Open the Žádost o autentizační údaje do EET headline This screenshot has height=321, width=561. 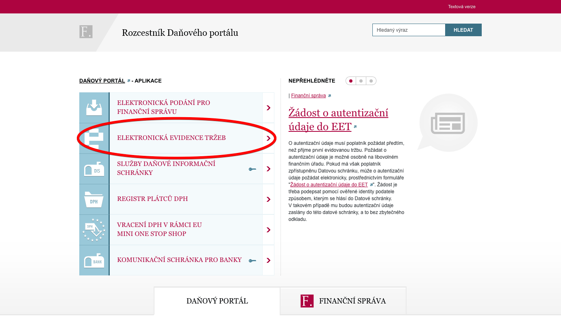(338, 120)
